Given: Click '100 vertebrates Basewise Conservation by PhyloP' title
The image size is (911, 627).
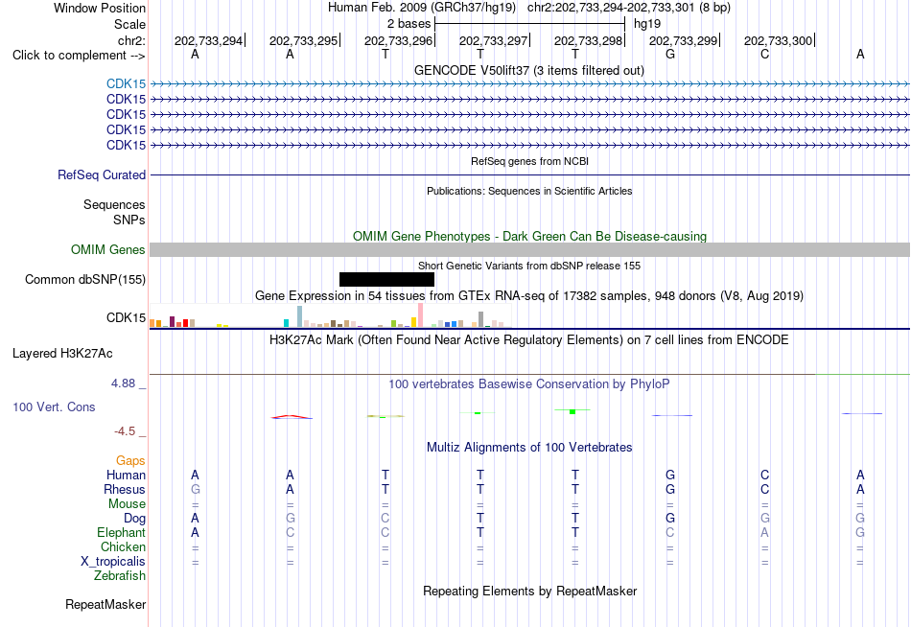Looking at the screenshot, I should (529, 384).
